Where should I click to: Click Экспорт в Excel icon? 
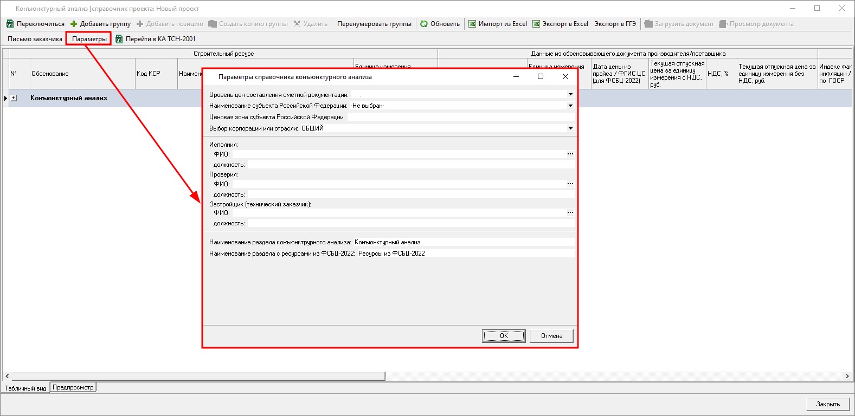[536, 24]
